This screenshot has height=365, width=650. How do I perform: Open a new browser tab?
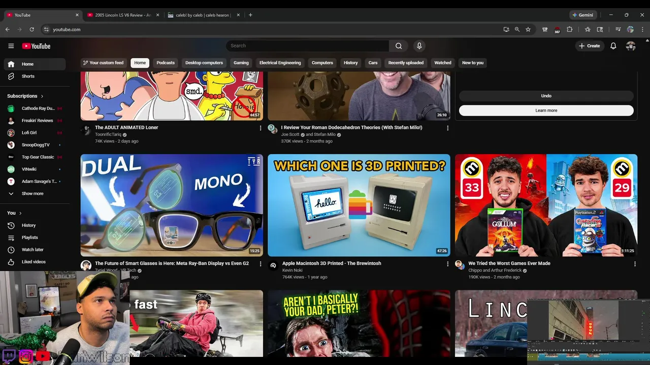click(250, 15)
